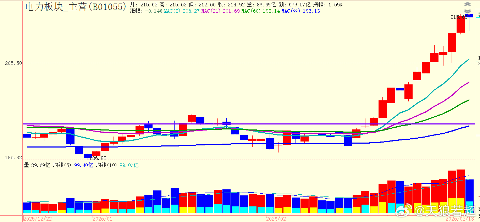
Task: Click the double down chevron icon
Action: coord(468,11)
